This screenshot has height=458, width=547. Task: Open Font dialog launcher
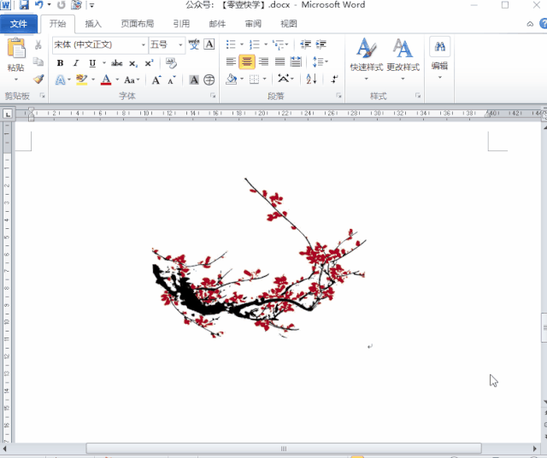pyautogui.click(x=213, y=96)
